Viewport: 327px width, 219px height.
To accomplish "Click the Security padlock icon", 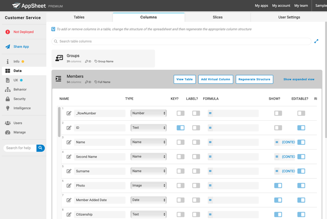I will [8, 99].
